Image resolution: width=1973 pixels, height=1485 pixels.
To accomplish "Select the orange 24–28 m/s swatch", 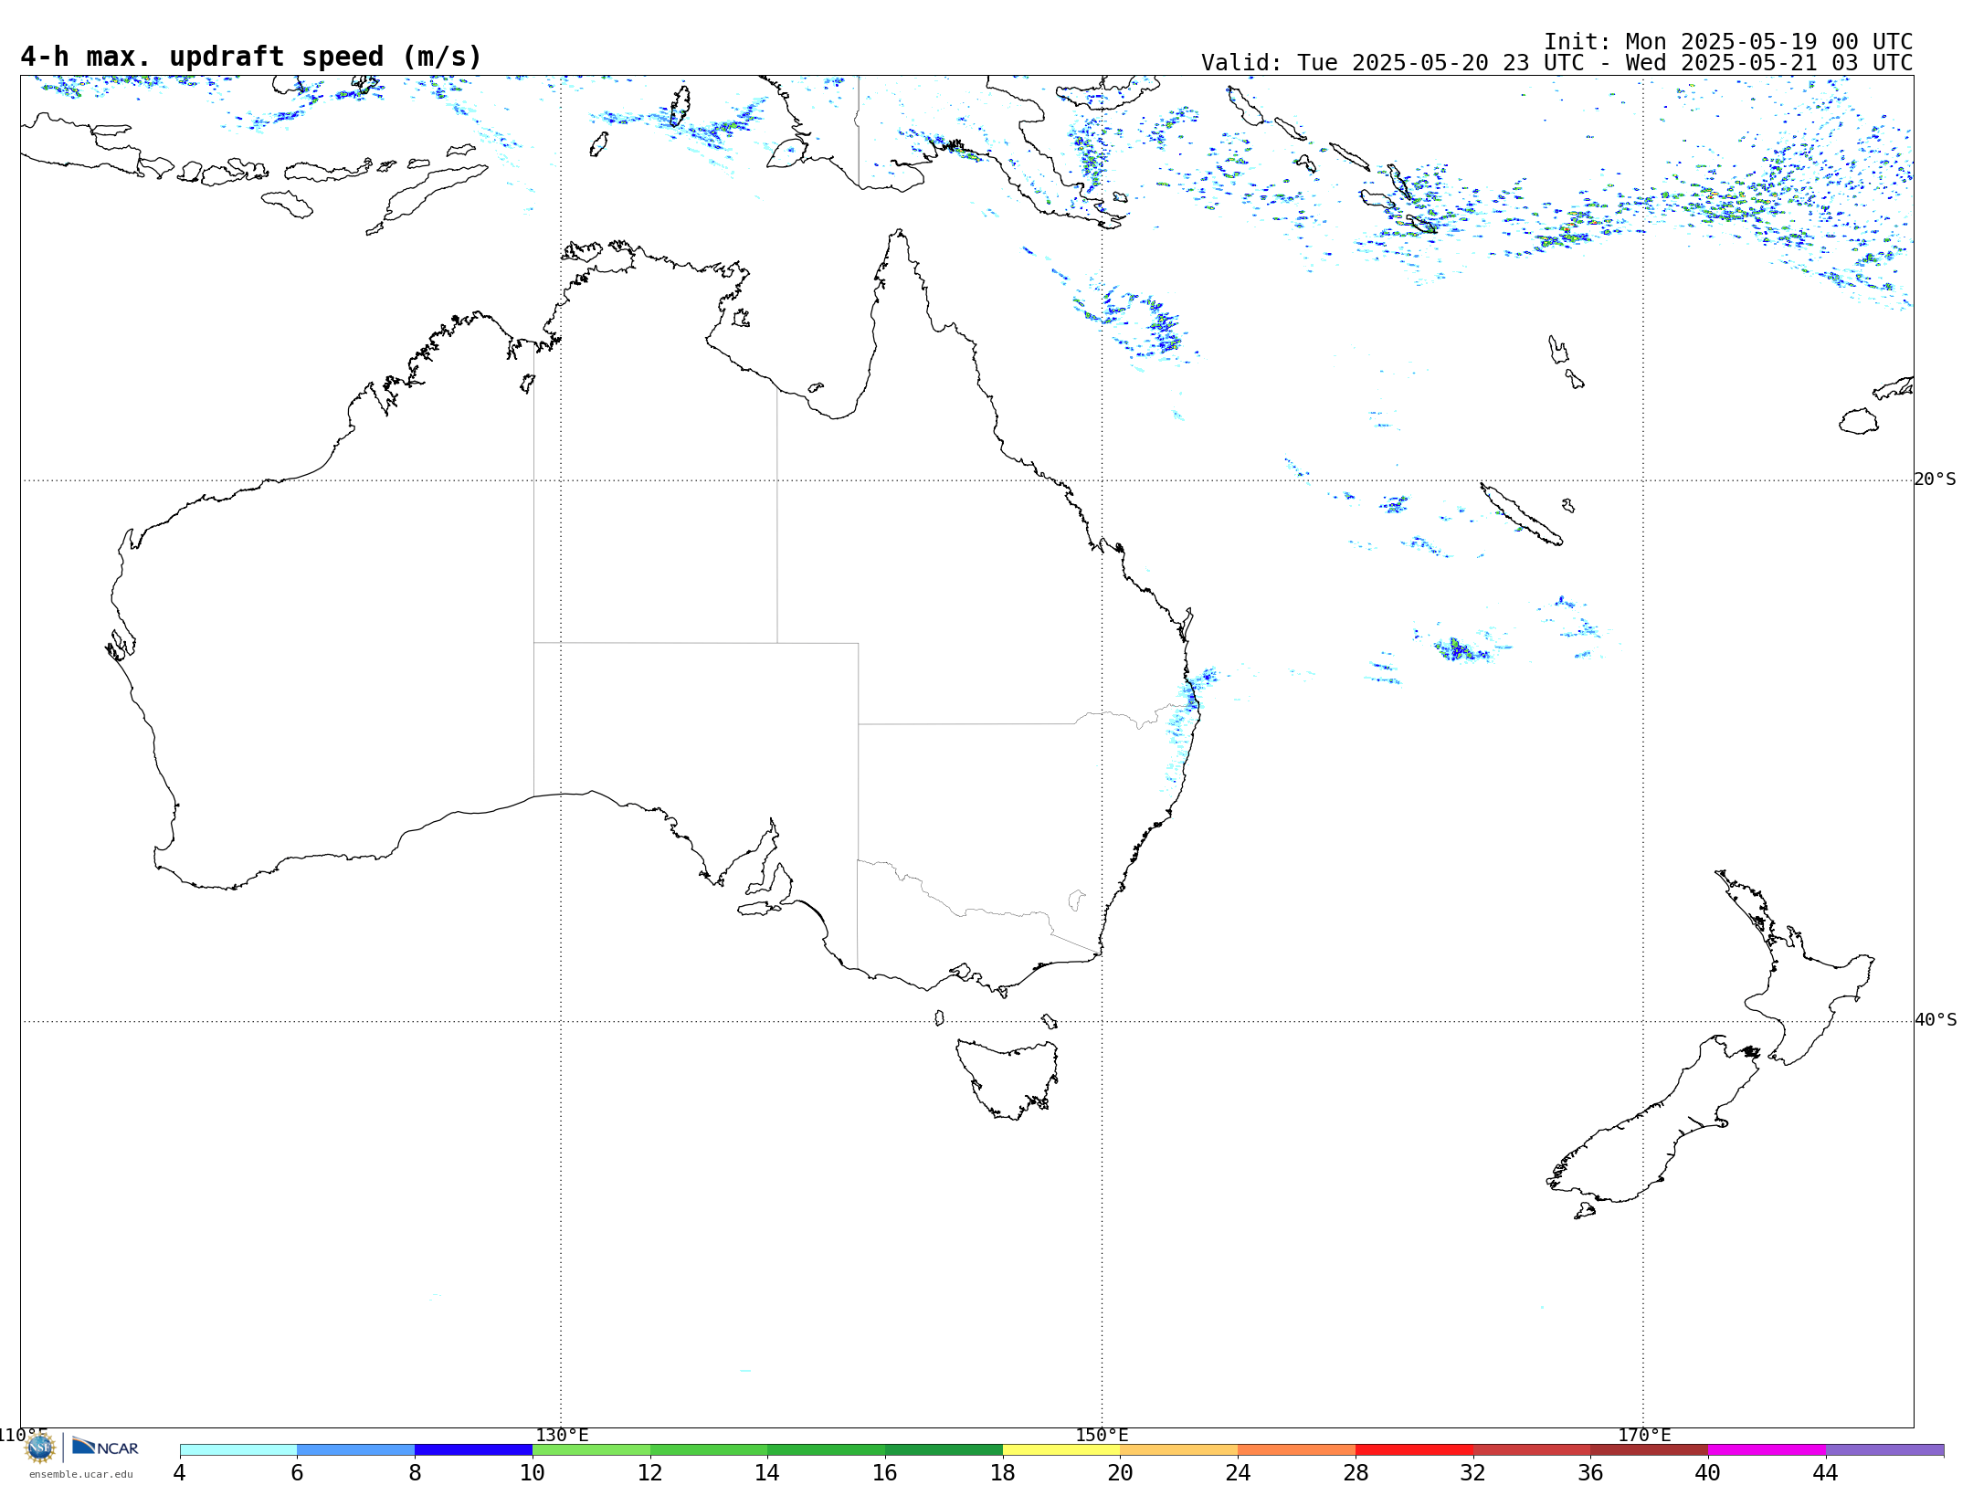I will [x=1297, y=1450].
